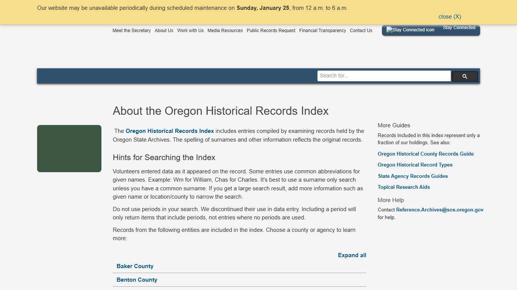Open the Oregon Historical County Records Guide
Screen dimensions: 517x290
[425, 154]
